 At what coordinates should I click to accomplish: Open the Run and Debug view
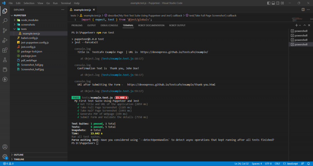pyautogui.click(x=5, y=40)
